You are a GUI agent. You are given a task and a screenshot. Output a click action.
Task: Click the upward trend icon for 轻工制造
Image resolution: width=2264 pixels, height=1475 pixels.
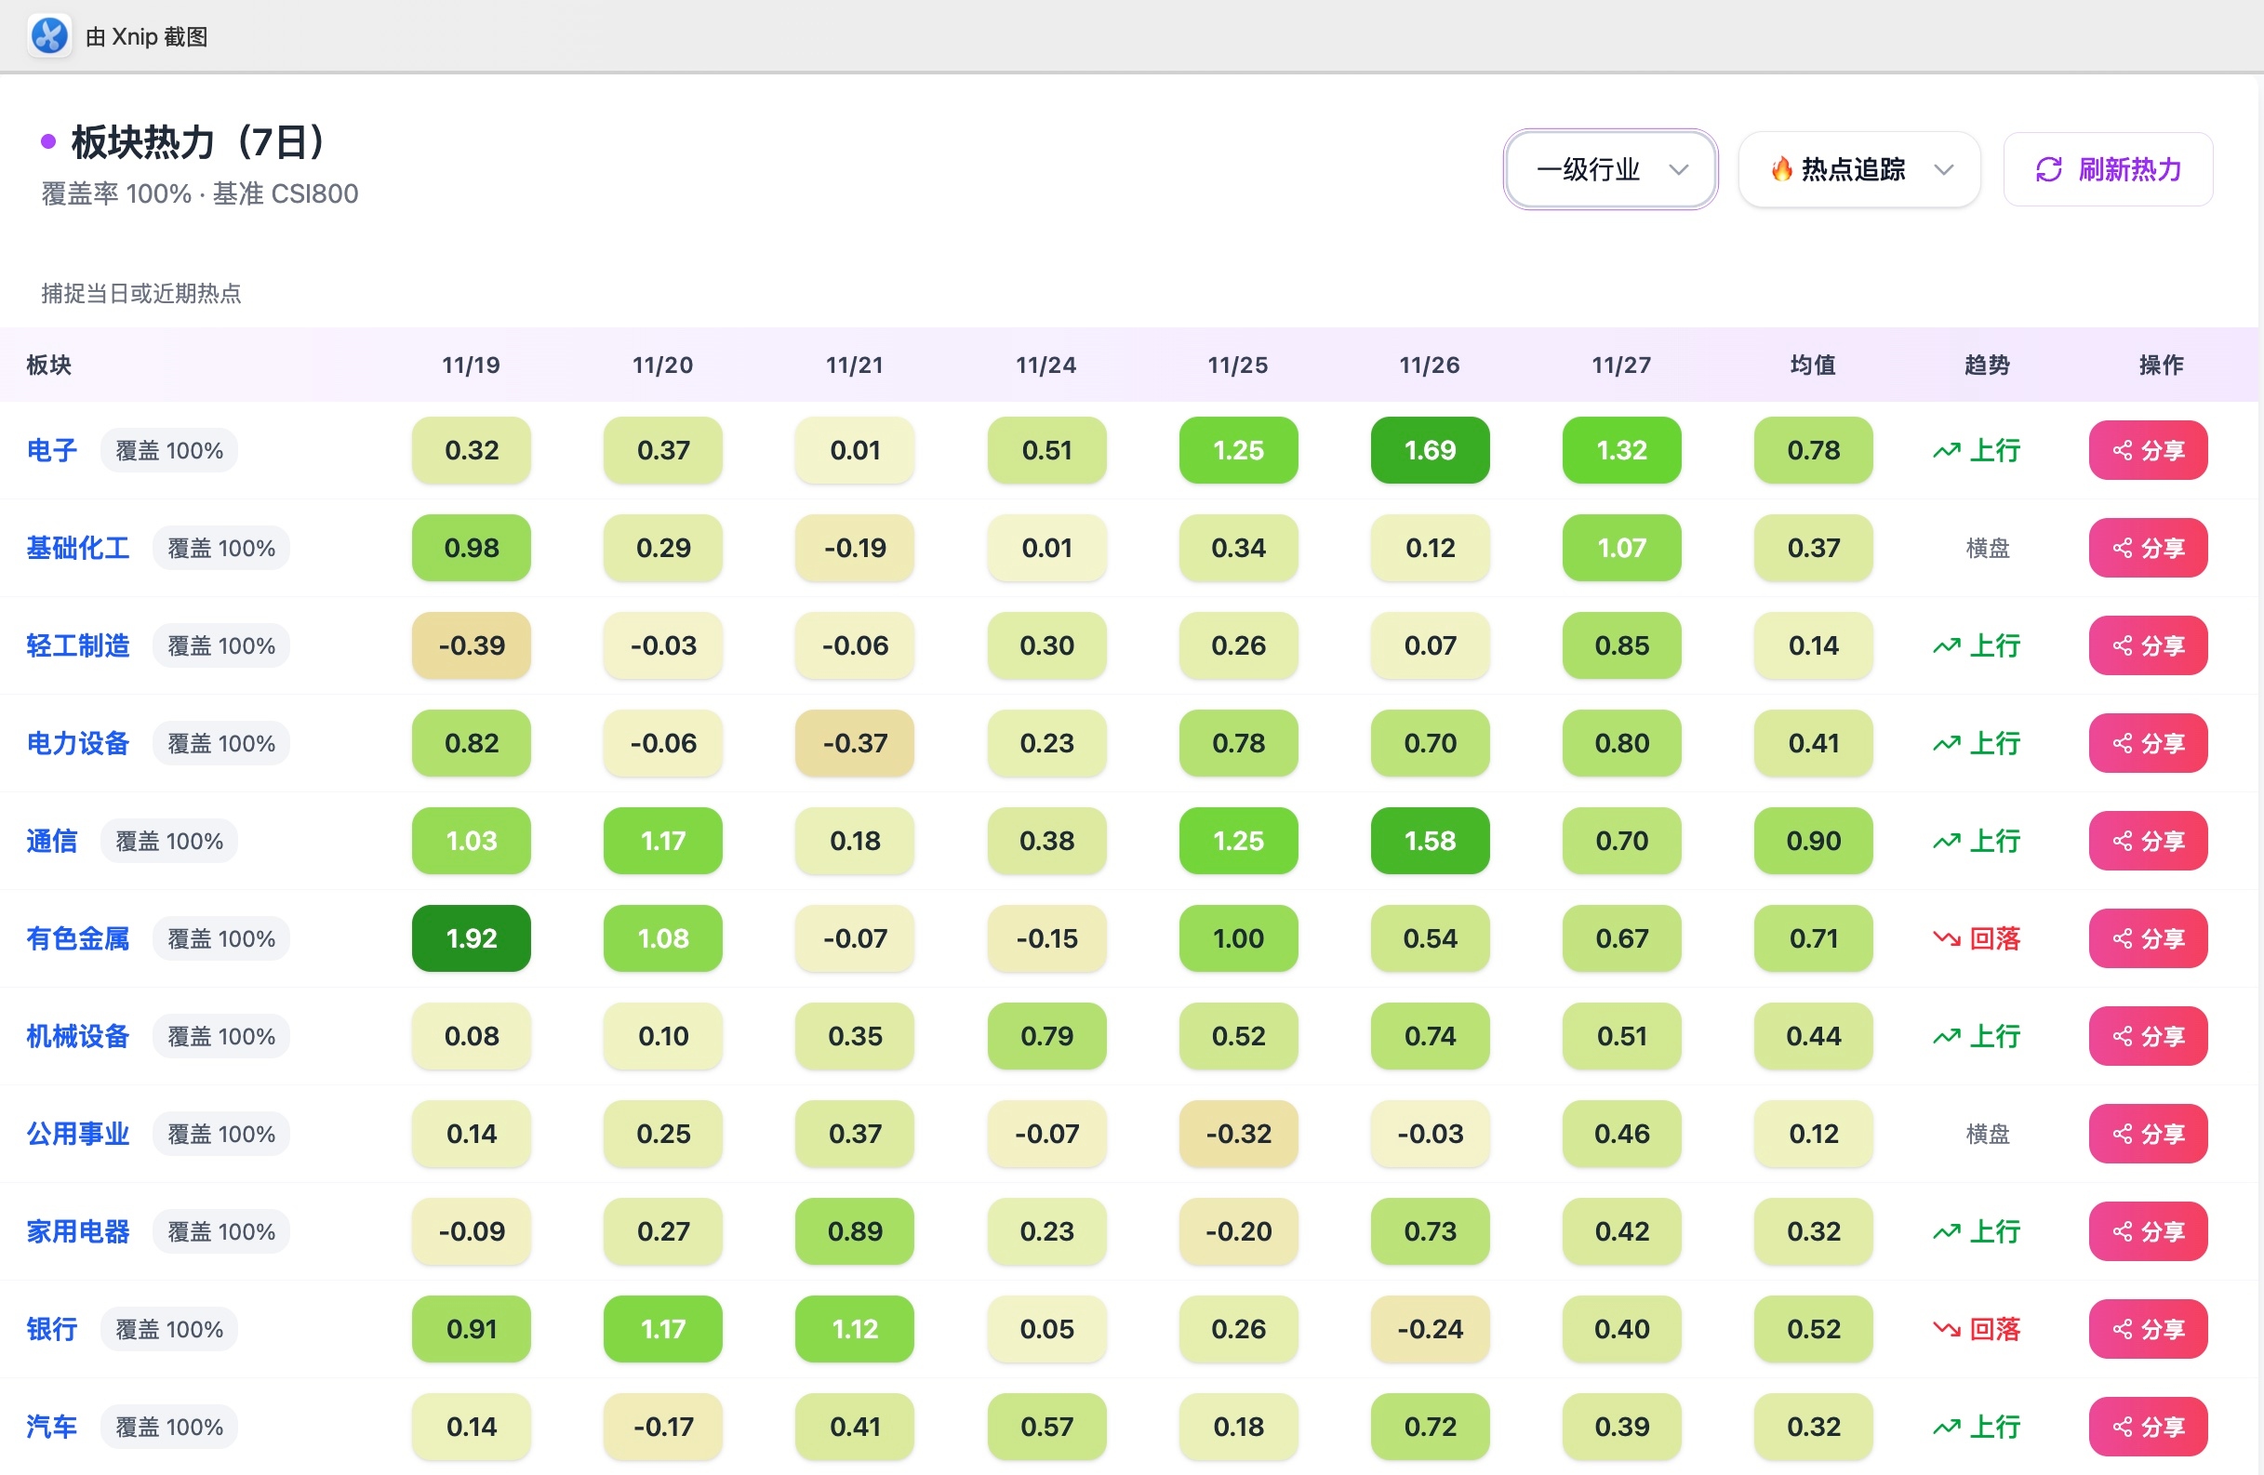[x=1946, y=645]
